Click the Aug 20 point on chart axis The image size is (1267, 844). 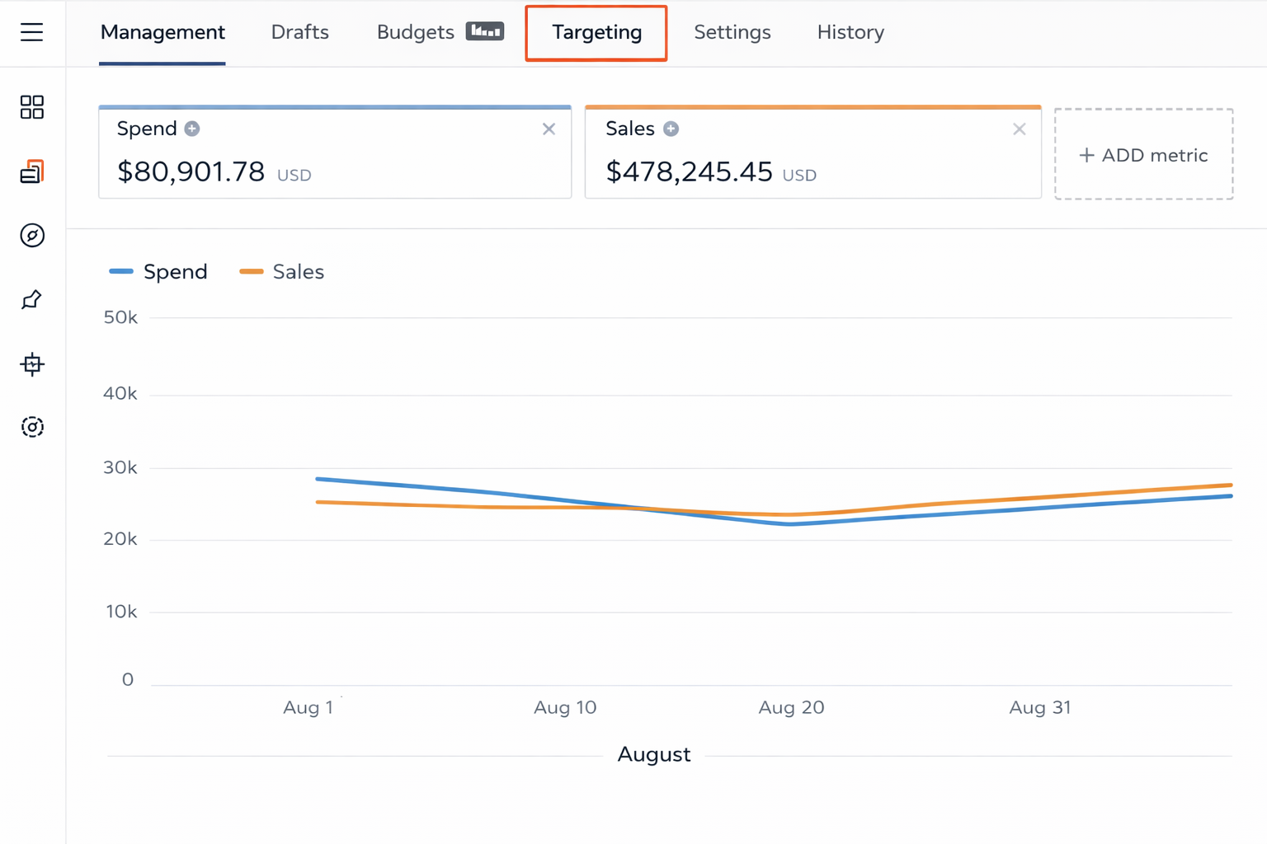791,707
